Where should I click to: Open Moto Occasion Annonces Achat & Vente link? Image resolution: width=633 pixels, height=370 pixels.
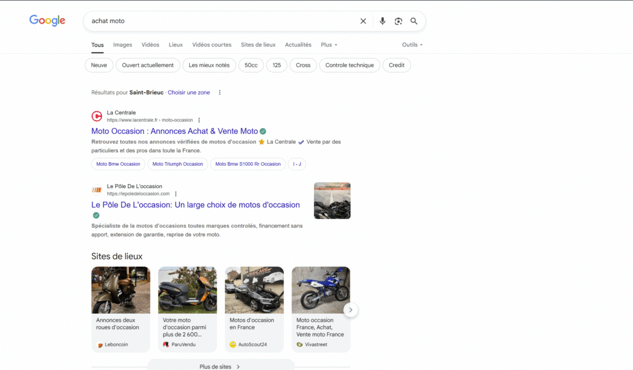[x=174, y=131]
